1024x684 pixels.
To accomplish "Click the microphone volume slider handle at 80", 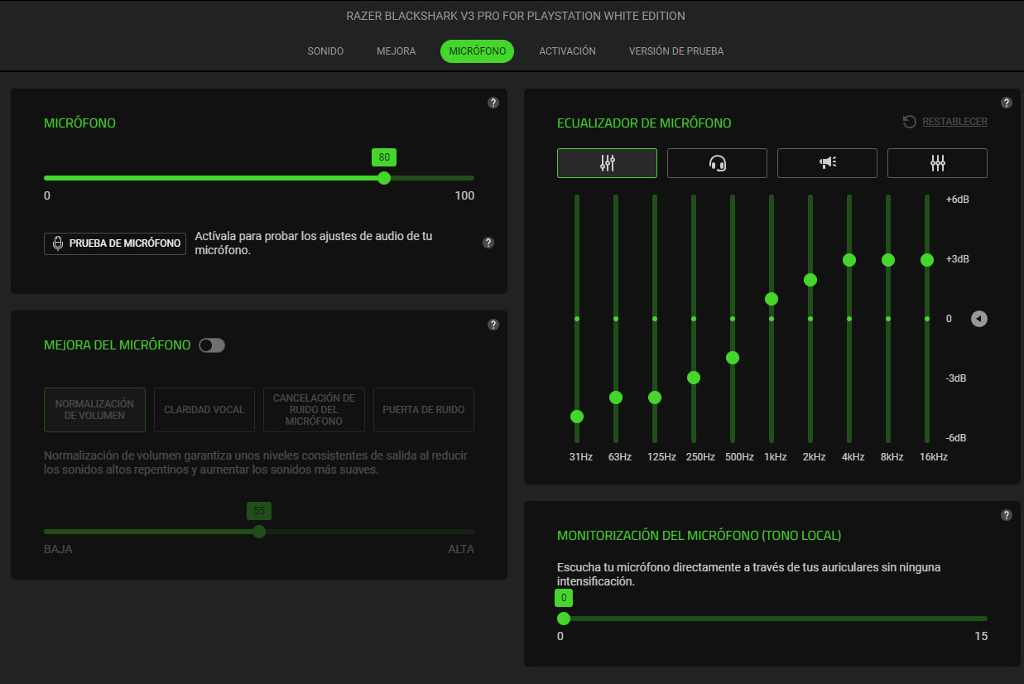I will [x=384, y=178].
